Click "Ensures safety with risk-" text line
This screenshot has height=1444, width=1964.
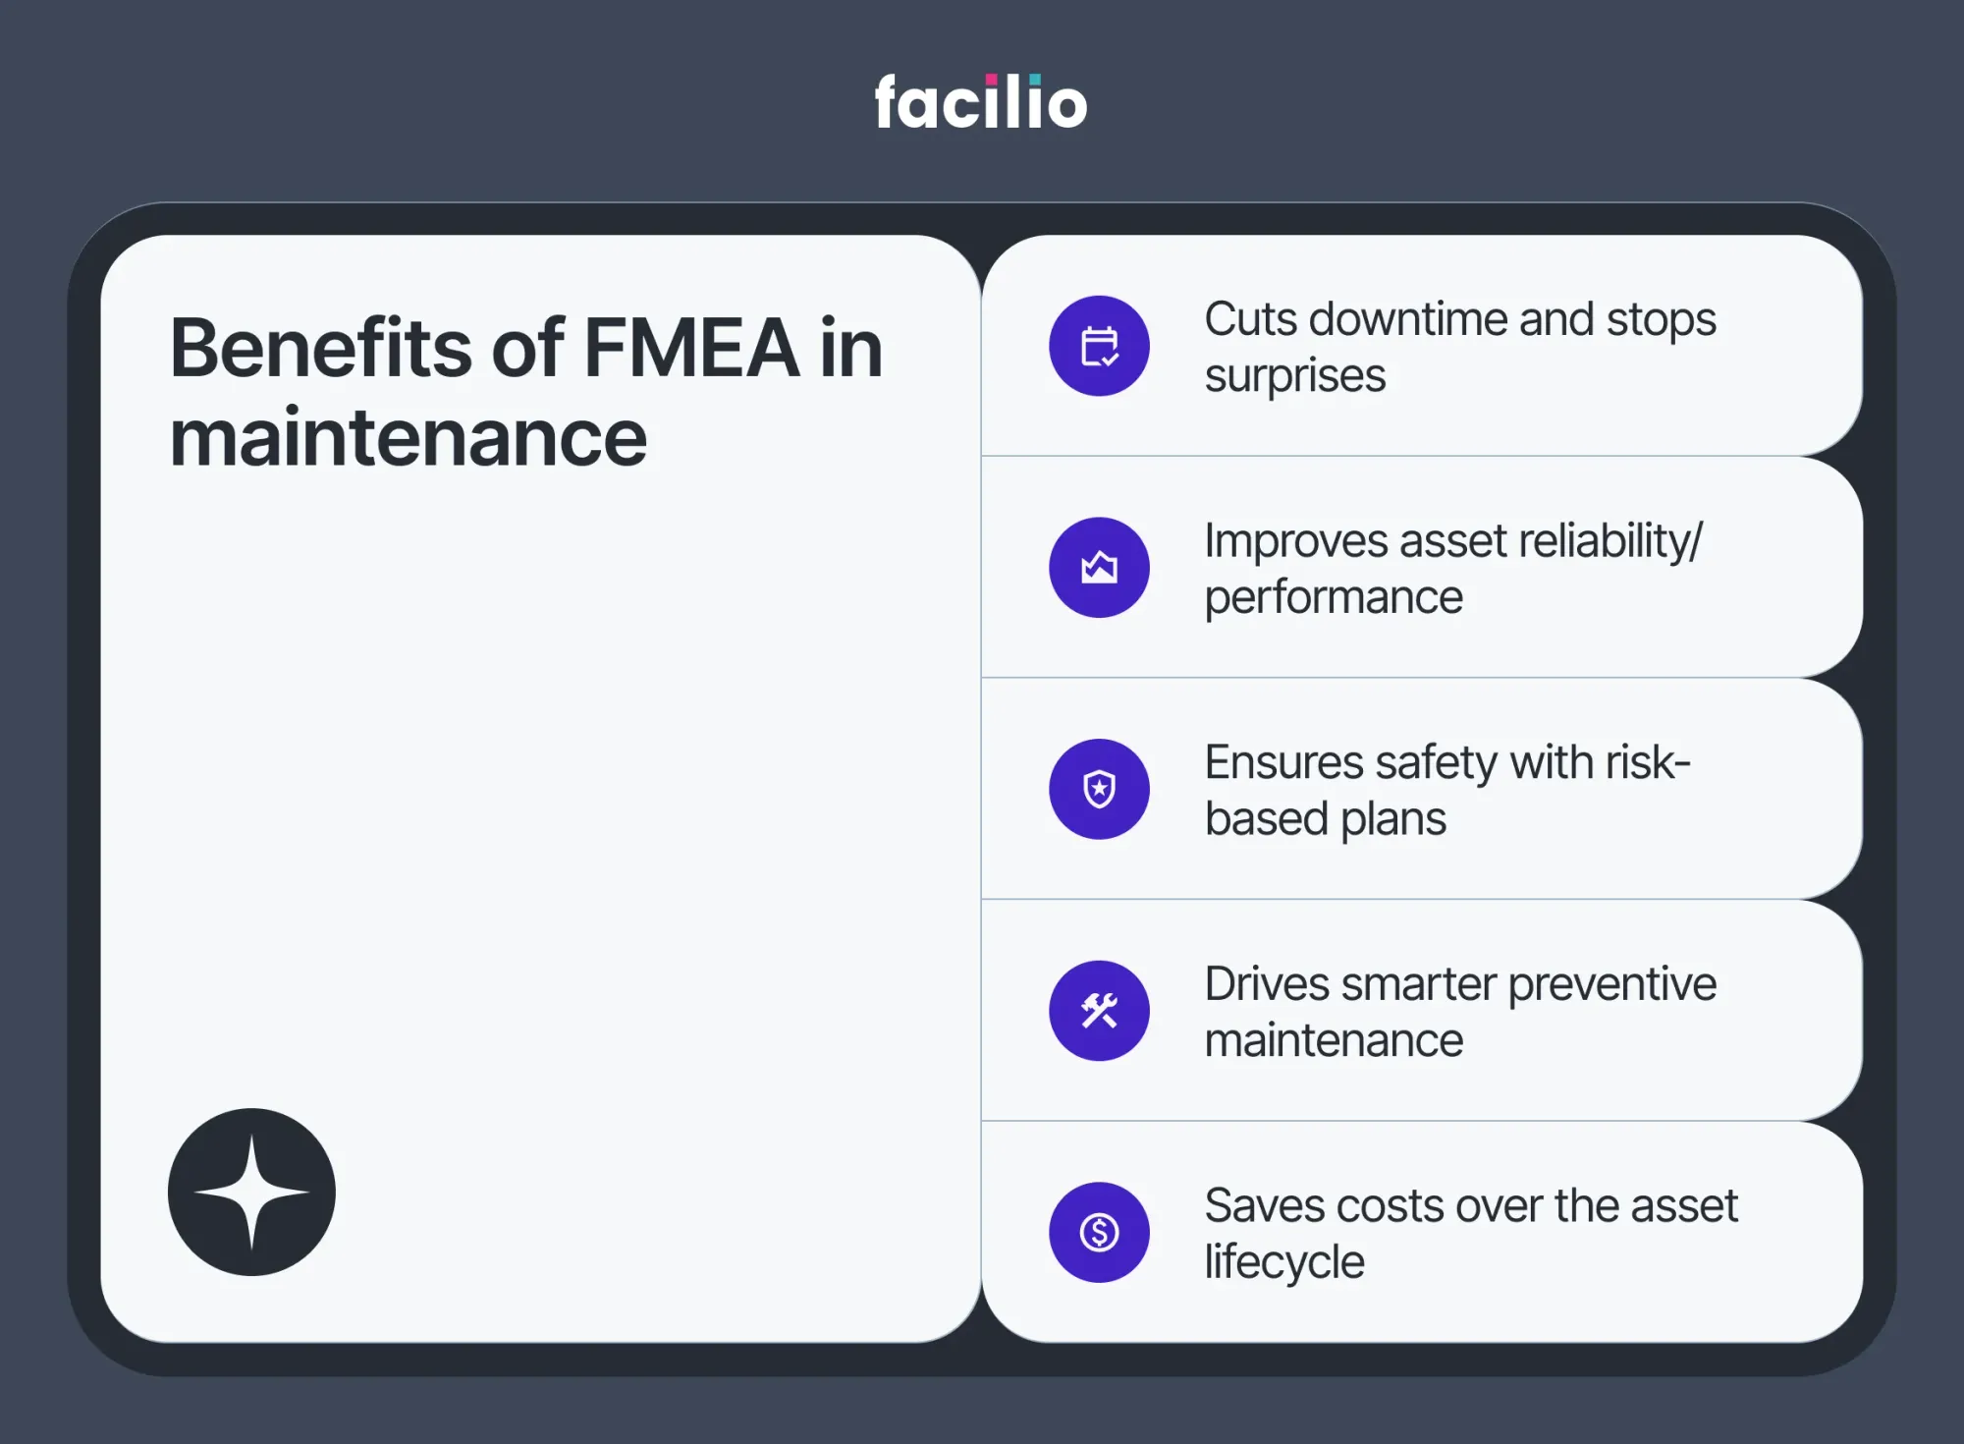coord(1447,762)
